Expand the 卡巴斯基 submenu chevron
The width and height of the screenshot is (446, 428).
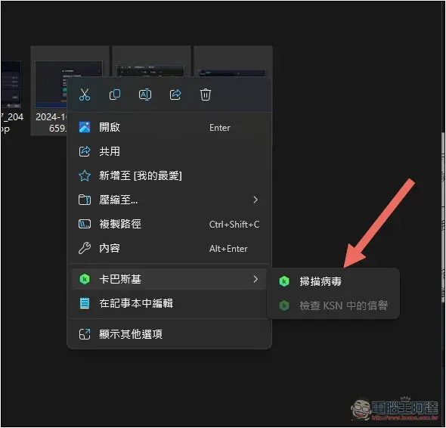(x=256, y=279)
